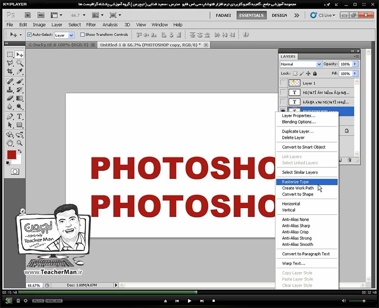This screenshot has width=379, height=308.
Task: Open the Auto-Select Layer dropdown
Action: [x=71, y=35]
